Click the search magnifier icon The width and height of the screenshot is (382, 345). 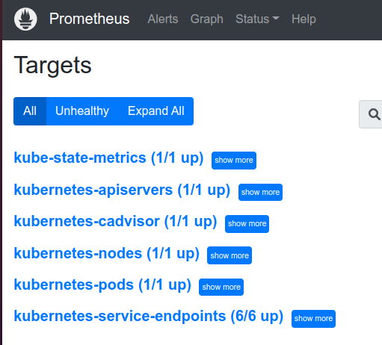point(374,114)
